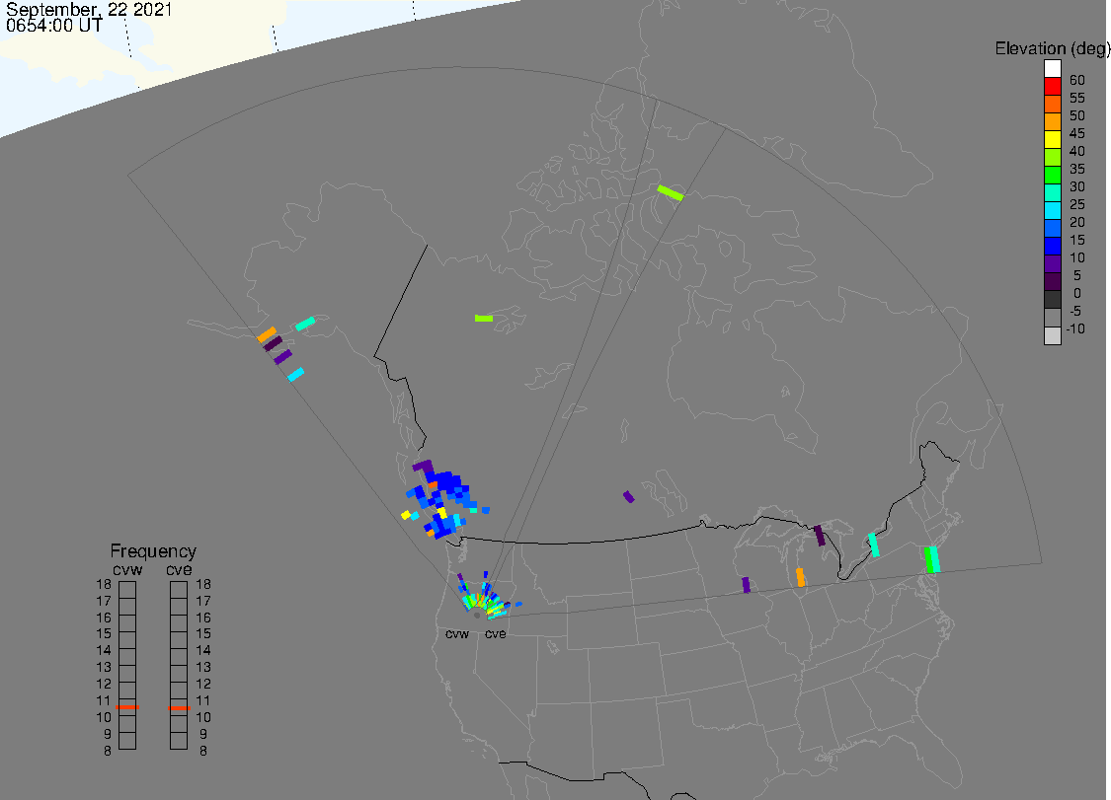Pick the yellow elevation swatch between 40 and 45
Viewport: 1111px width, 800px height.
click(x=1052, y=139)
